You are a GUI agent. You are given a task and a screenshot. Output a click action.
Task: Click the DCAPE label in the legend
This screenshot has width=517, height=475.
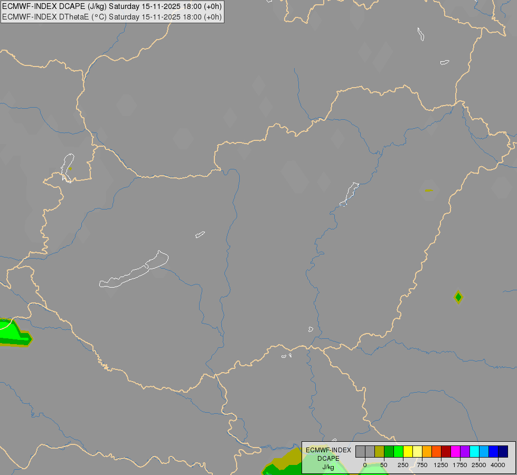click(328, 459)
